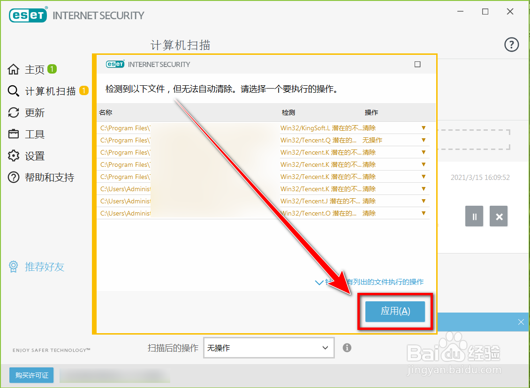This screenshot has height=388, width=530.
Task: Open action dropdown for Win32/KingSoft.L row
Action: [424, 128]
